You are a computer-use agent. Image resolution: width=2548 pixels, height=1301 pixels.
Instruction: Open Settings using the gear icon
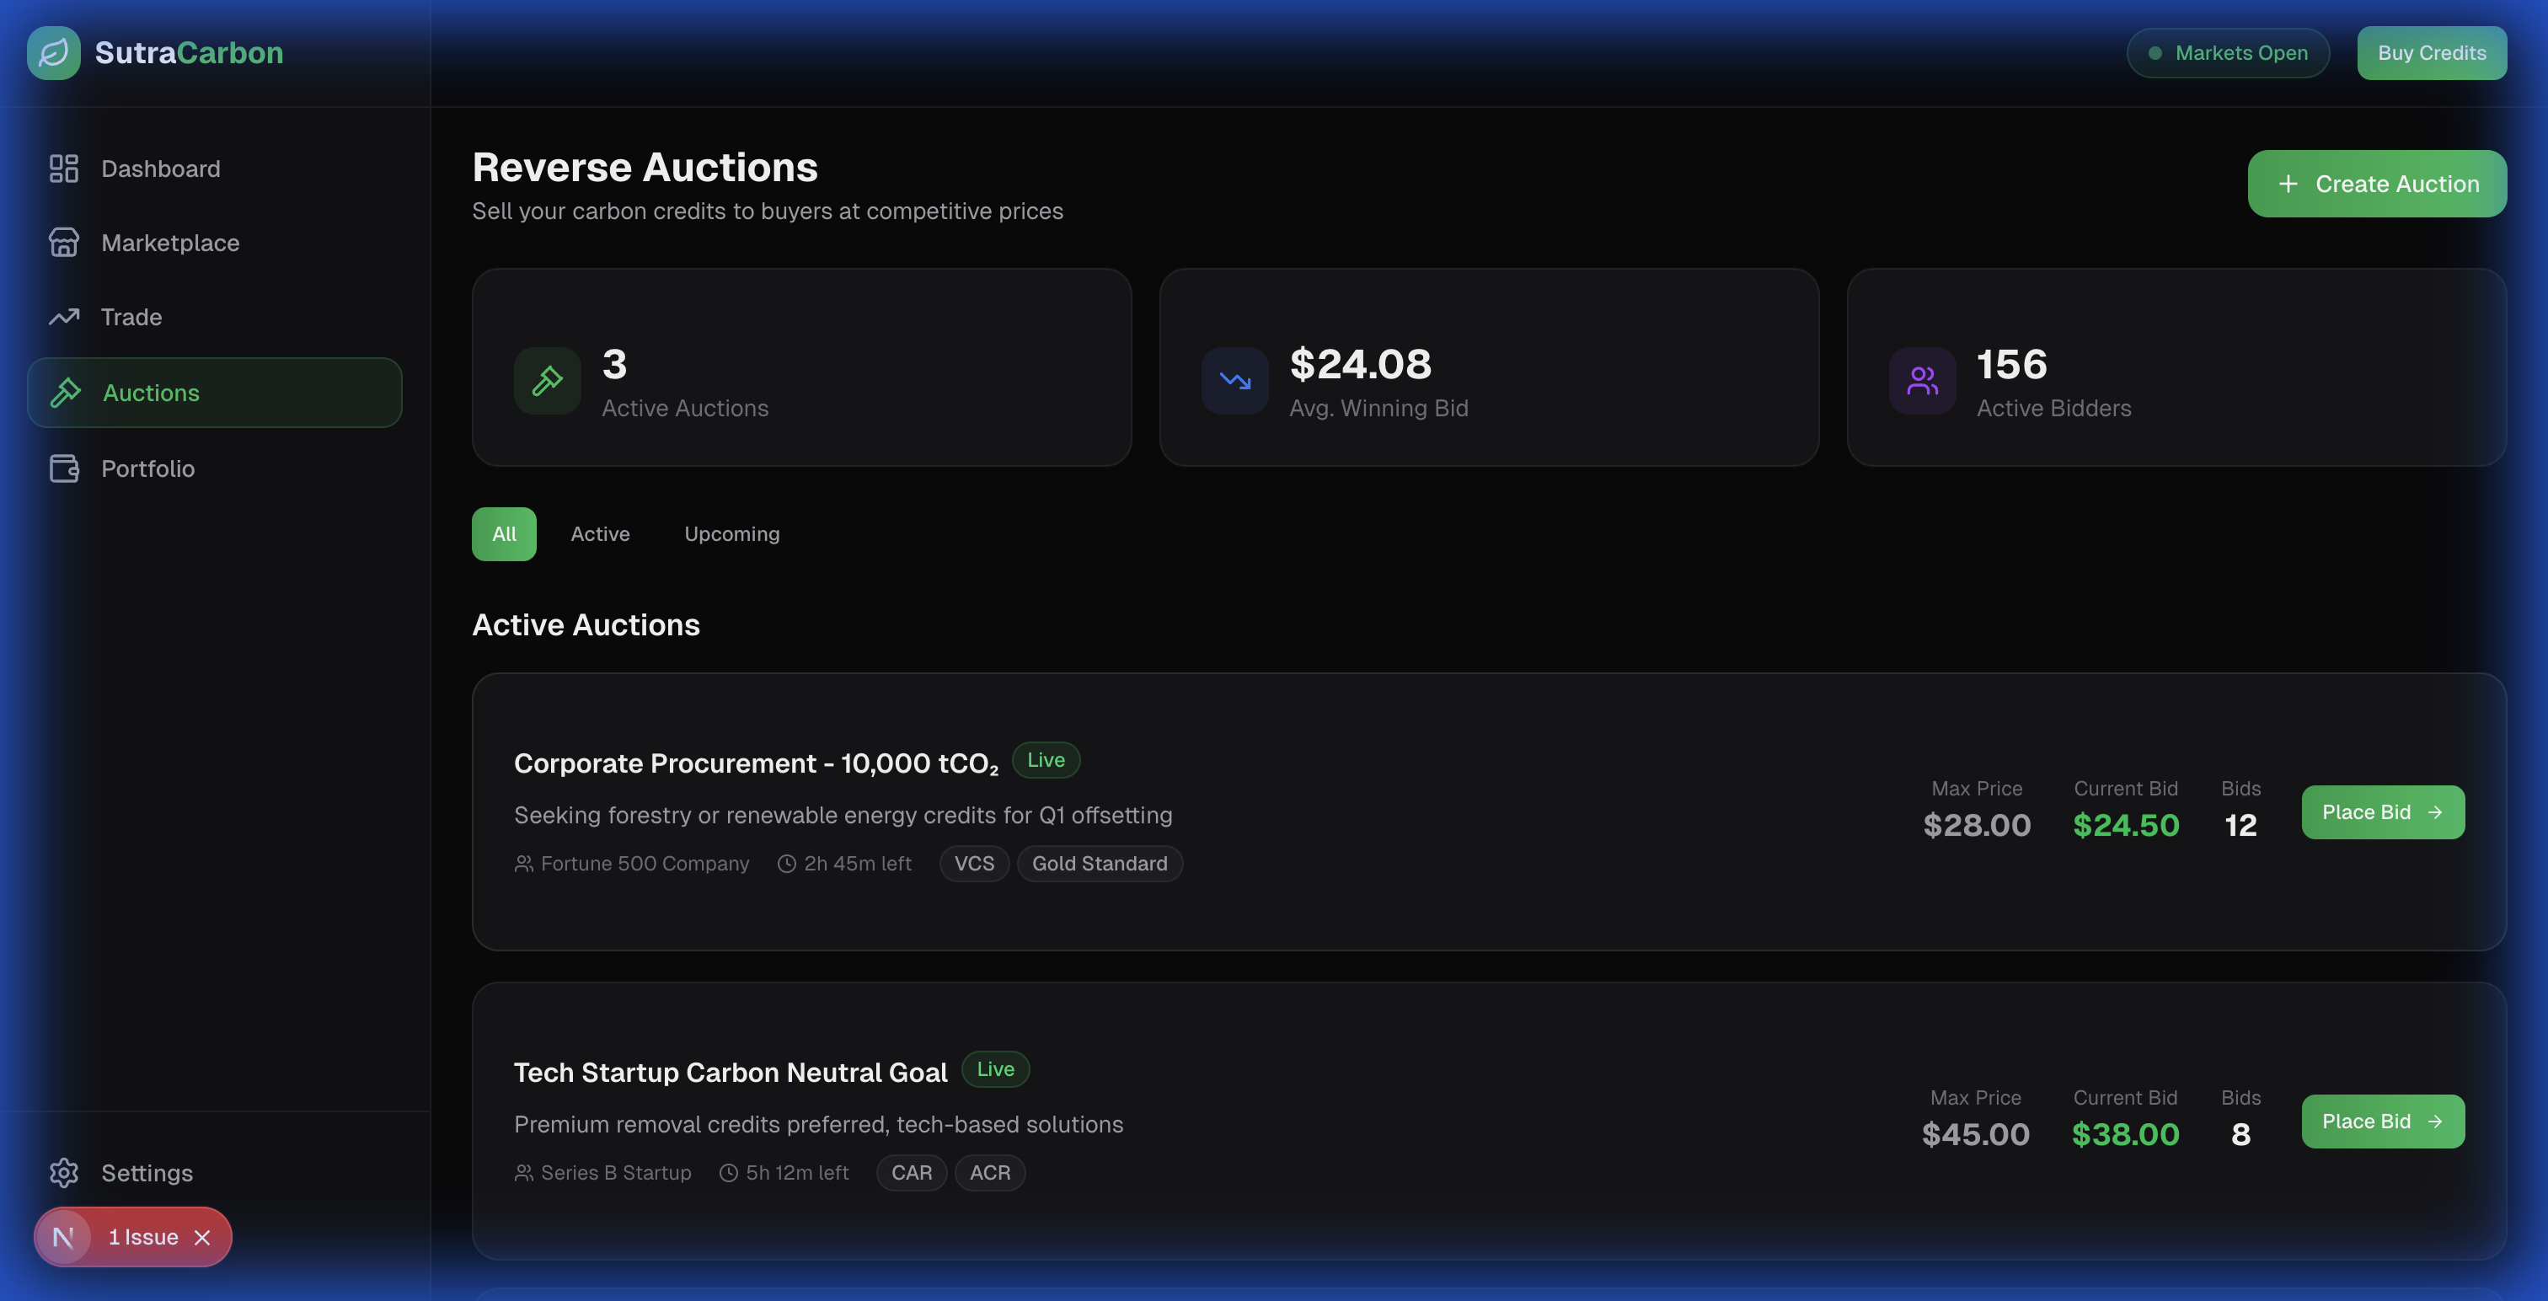click(63, 1172)
